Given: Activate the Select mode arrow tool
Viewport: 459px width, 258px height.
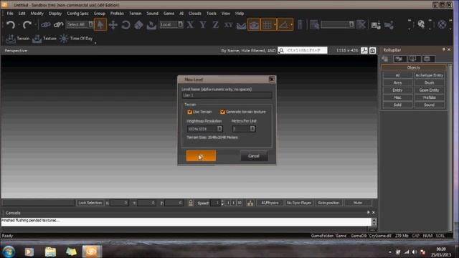Looking at the screenshot, I should coord(100,24).
